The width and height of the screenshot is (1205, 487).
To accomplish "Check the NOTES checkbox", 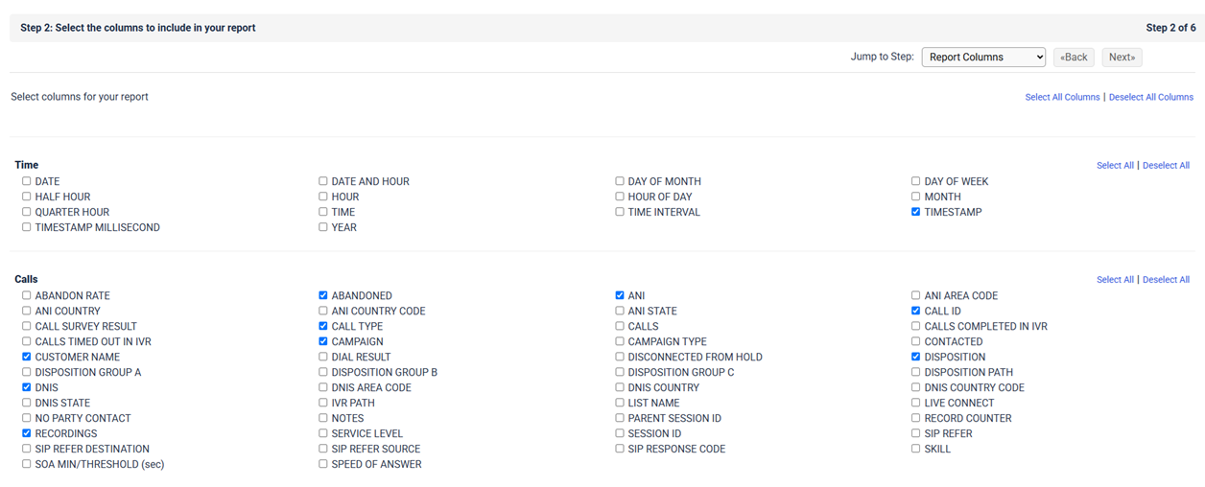I will tap(323, 418).
